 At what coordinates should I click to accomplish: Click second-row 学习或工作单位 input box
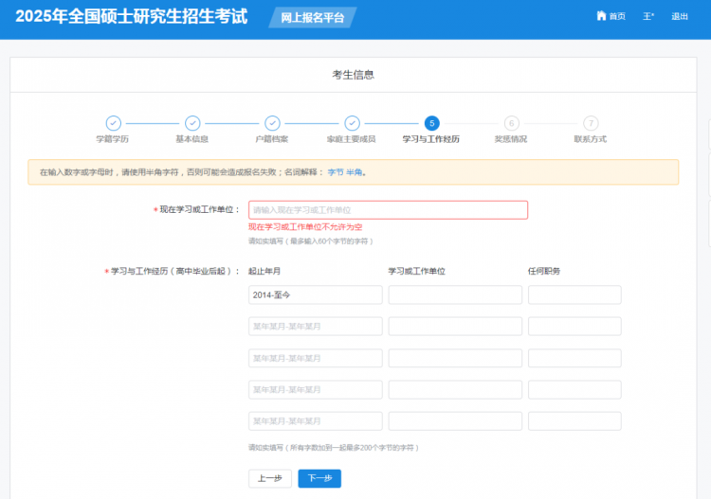[x=455, y=327]
